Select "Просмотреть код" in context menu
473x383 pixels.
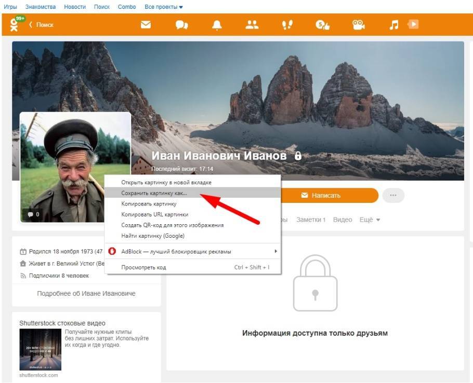pyautogui.click(x=143, y=267)
